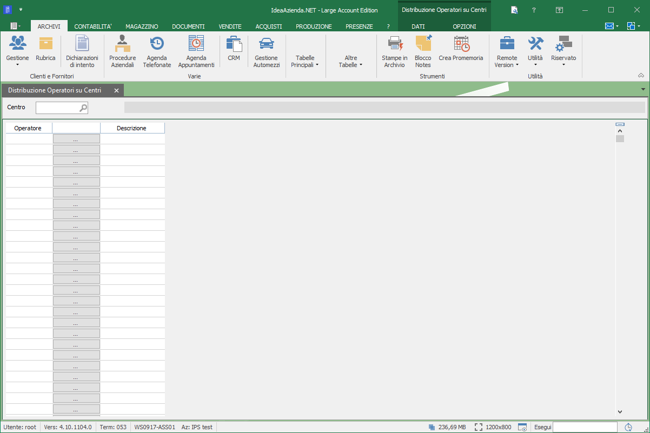Screen dimensions: 650x433
Task: Click the Vers: 4.10.1104.0 status entry
Action: pyautogui.click(x=68, y=427)
